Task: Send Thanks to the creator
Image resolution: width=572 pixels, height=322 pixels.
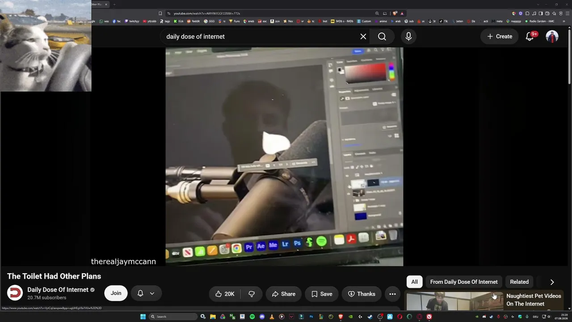Action: tap(362, 294)
